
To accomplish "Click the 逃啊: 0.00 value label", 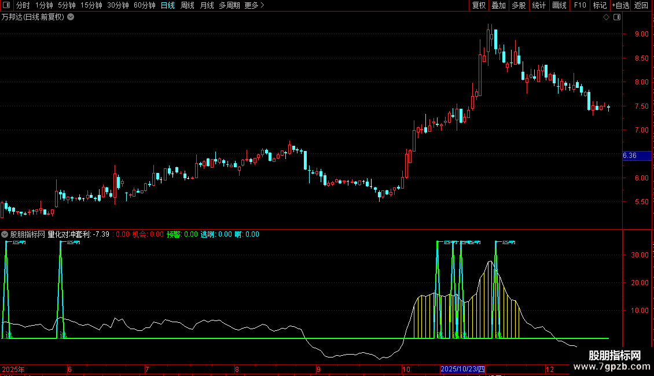I will [x=216, y=234].
